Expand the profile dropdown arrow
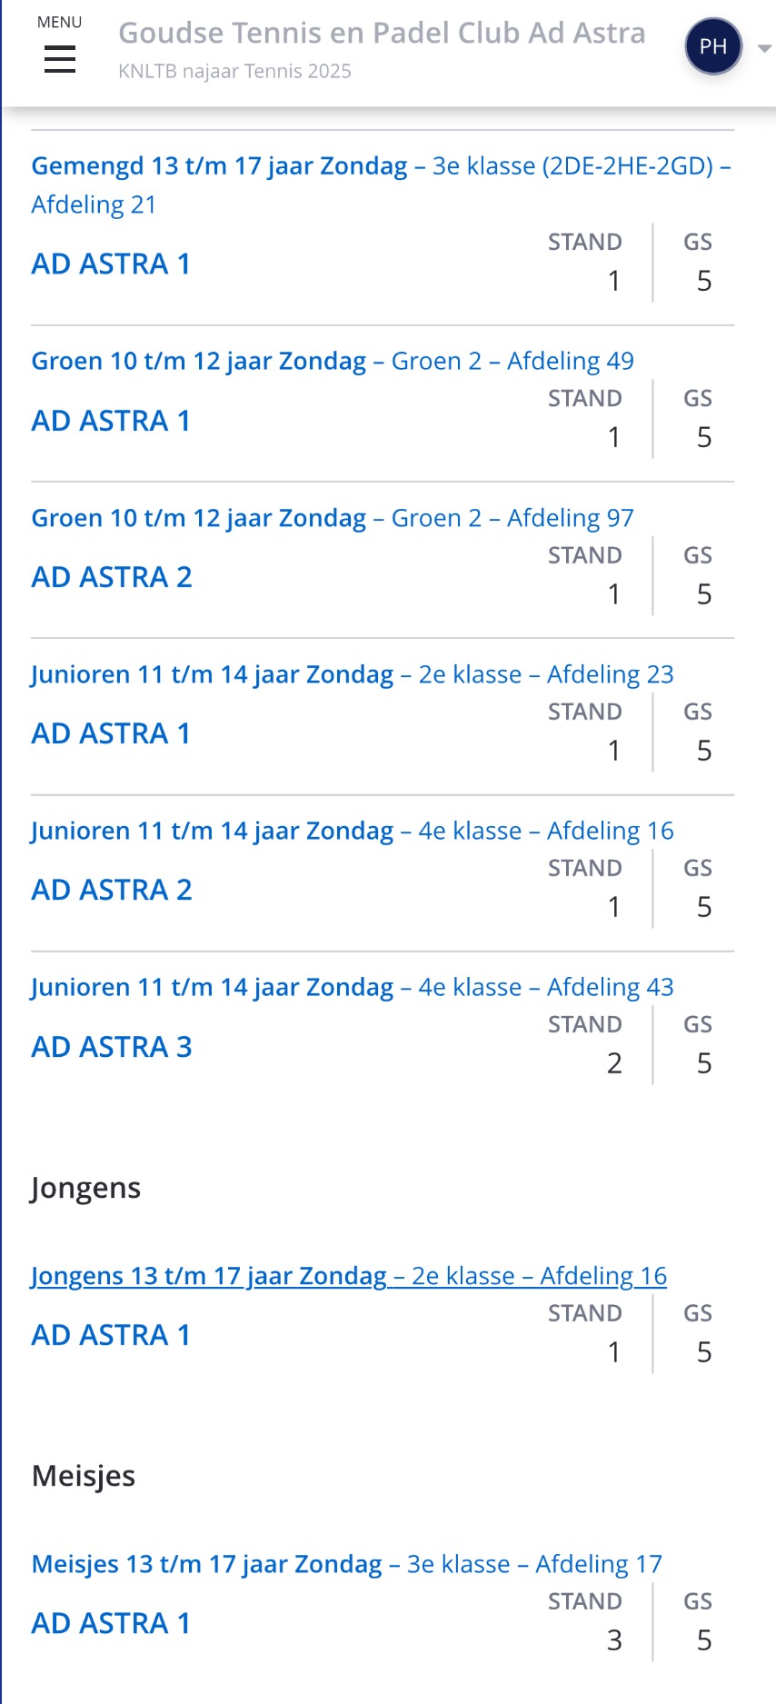The image size is (776, 1704). [x=764, y=49]
